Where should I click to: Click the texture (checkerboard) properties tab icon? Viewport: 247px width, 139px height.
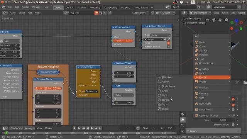click(183, 120)
